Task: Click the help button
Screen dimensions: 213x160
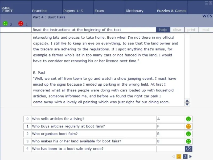Action: point(163,30)
